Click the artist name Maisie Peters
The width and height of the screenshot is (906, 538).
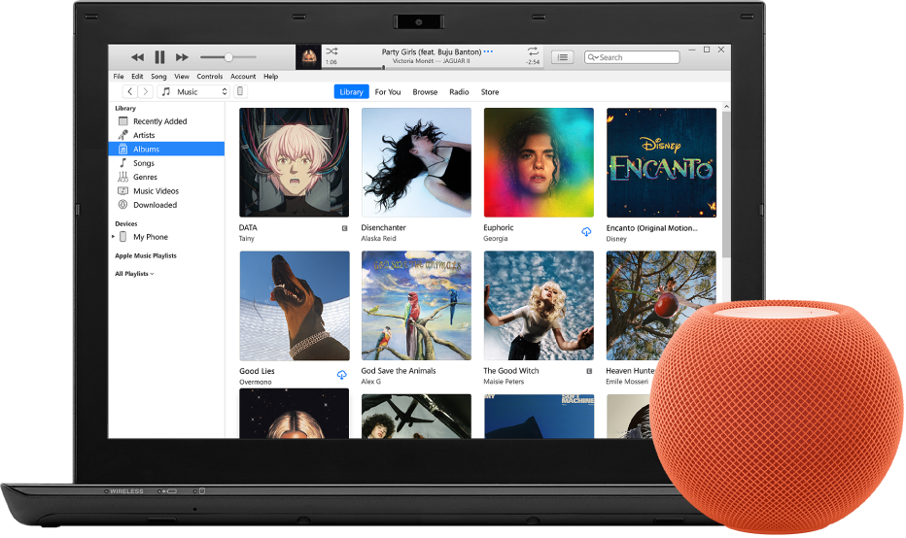pos(504,382)
